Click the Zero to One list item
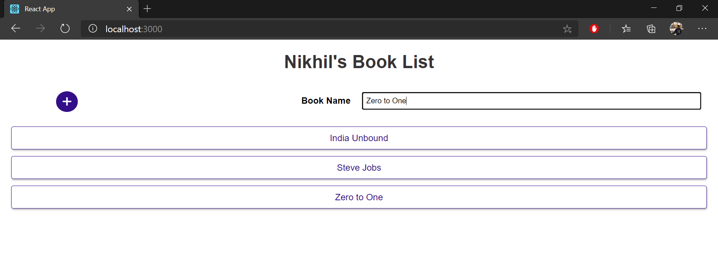The image size is (718, 271). (x=359, y=197)
